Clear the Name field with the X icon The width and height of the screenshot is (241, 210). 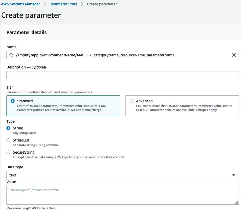tap(234, 55)
